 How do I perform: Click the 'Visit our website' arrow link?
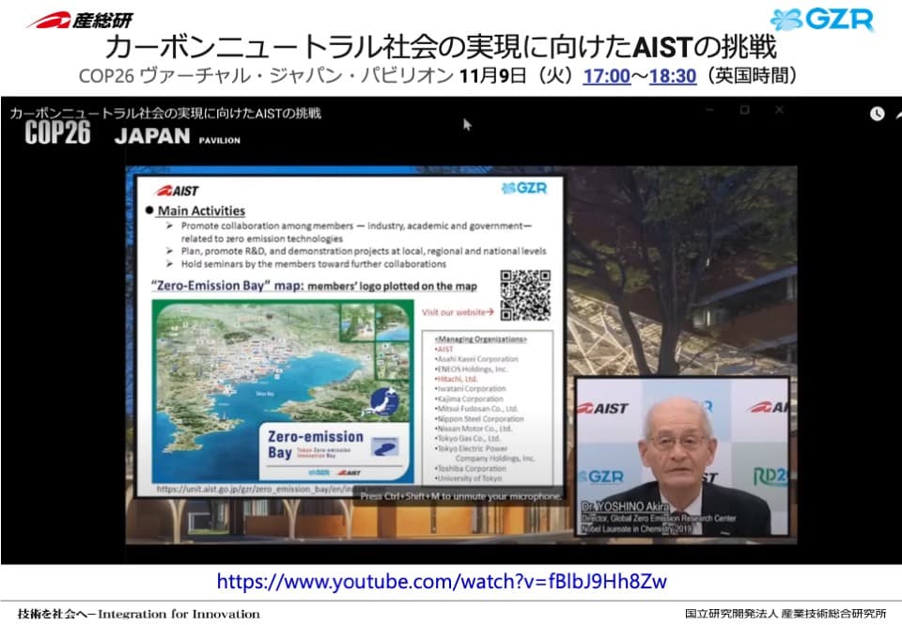[459, 311]
